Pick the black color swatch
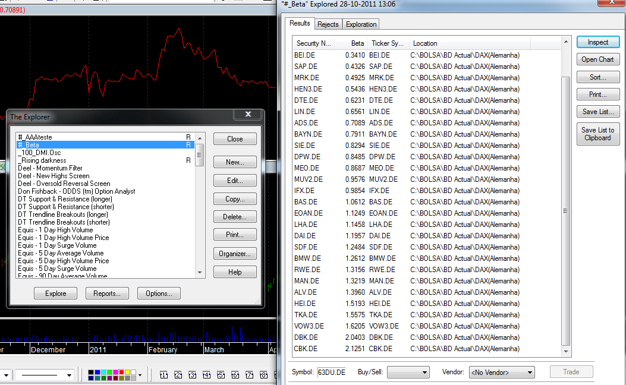The height and width of the screenshot is (385, 626). pyautogui.click(x=91, y=373)
